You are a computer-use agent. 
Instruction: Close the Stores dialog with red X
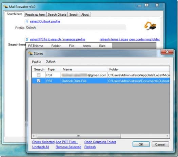167,52
